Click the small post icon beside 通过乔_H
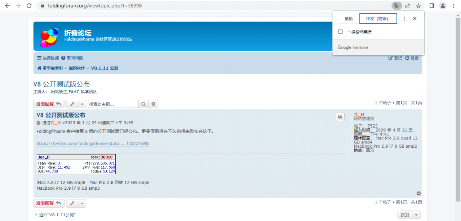The height and width of the screenshot is (221, 461). 39,123
